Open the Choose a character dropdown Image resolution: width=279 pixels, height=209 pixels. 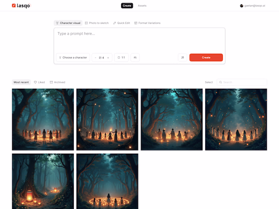click(x=73, y=58)
